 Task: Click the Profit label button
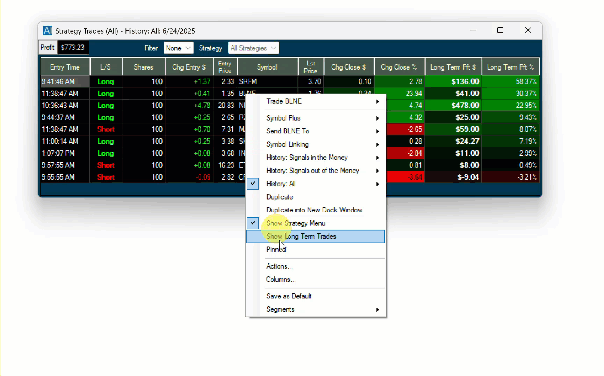(x=48, y=48)
